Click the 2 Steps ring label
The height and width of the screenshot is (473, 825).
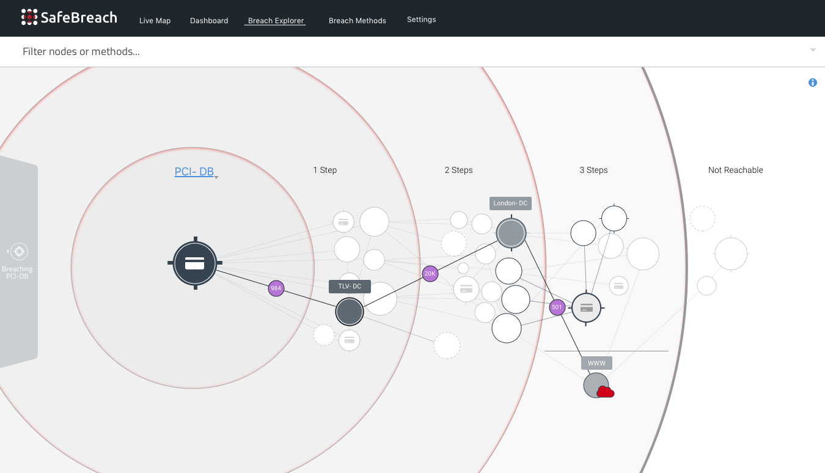point(458,170)
